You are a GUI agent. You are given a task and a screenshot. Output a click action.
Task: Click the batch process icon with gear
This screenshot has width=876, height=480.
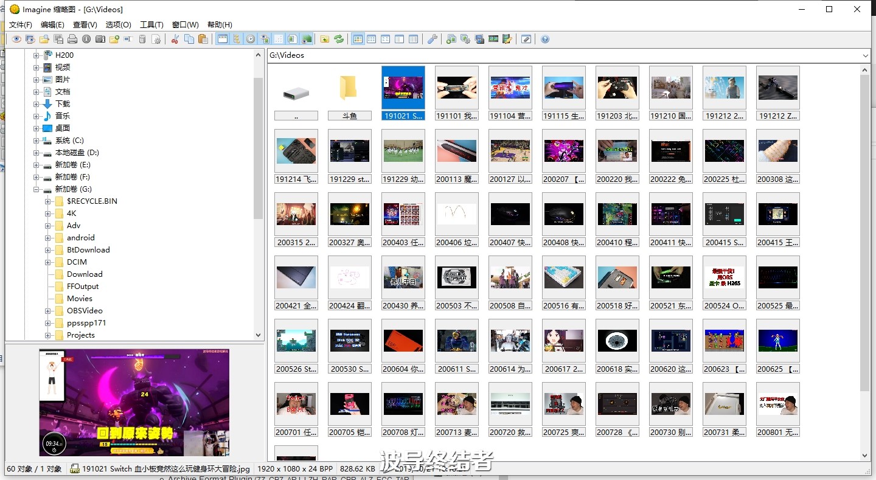pos(465,39)
